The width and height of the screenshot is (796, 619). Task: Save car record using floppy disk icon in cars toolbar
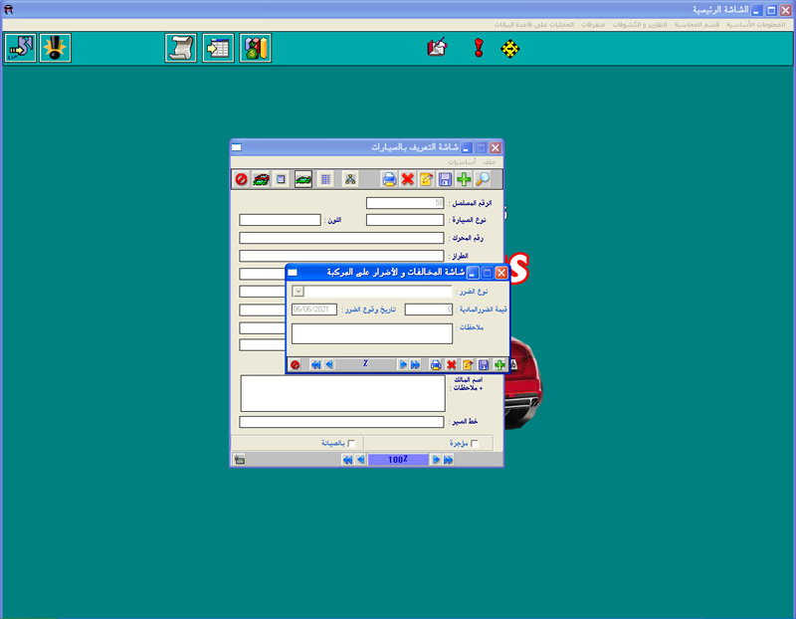click(445, 179)
